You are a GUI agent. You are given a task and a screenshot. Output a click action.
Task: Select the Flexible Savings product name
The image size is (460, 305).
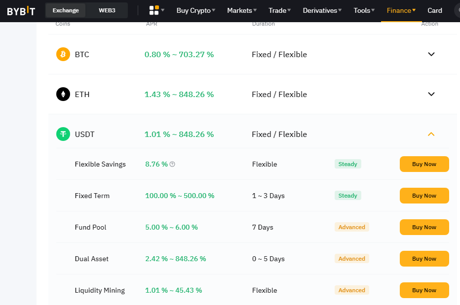[x=100, y=165]
